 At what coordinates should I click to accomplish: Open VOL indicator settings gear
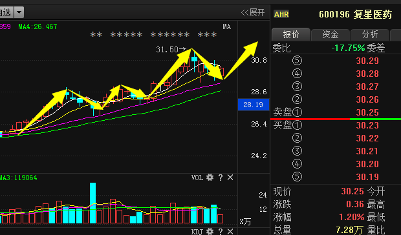(210, 178)
